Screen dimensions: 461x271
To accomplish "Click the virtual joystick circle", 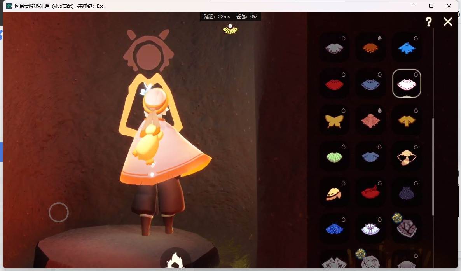I will coord(59,212).
